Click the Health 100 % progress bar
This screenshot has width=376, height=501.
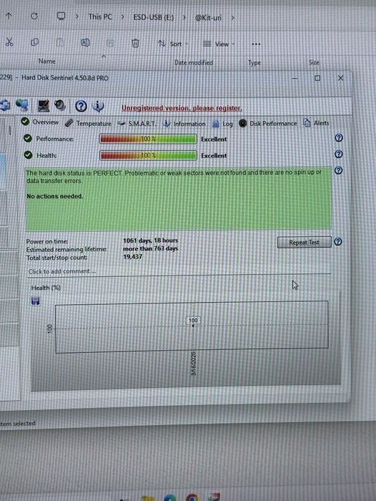point(148,155)
